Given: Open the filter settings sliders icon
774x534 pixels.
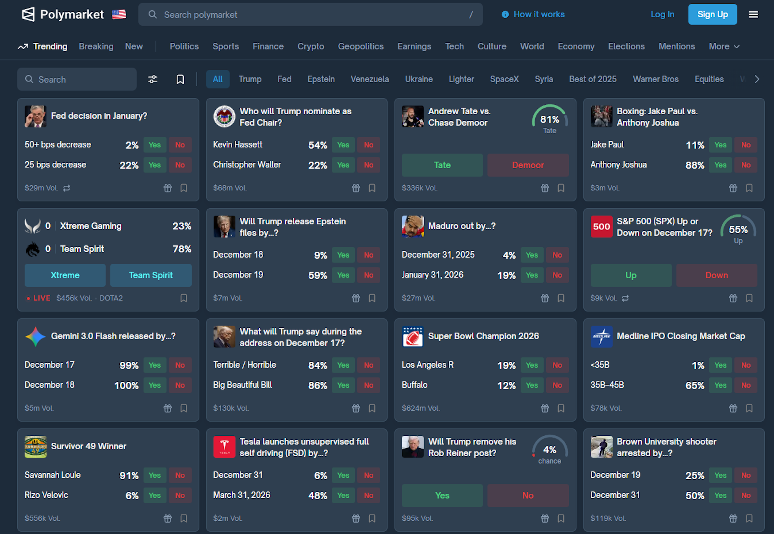Looking at the screenshot, I should (152, 79).
